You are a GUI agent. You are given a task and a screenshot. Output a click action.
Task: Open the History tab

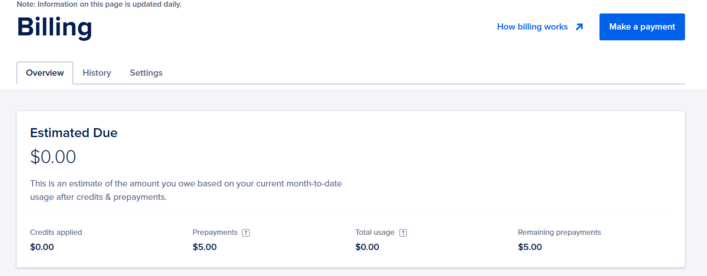click(97, 73)
